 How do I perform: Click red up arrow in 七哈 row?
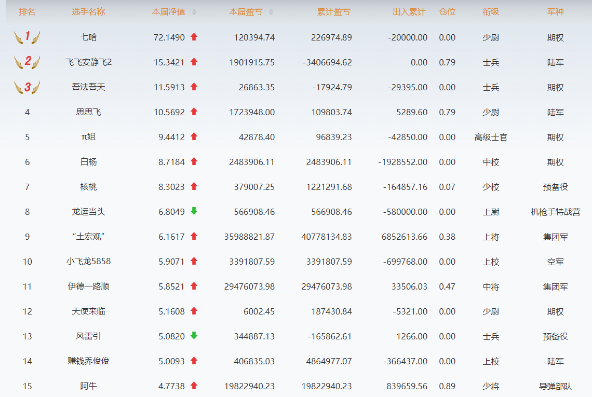[194, 37]
